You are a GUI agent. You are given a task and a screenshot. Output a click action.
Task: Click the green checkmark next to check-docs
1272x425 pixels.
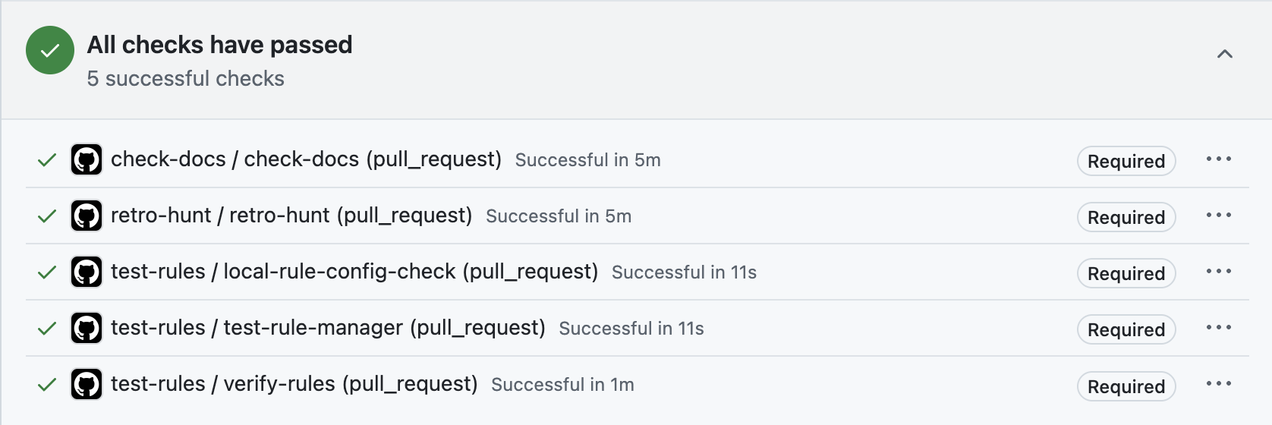pos(47,159)
